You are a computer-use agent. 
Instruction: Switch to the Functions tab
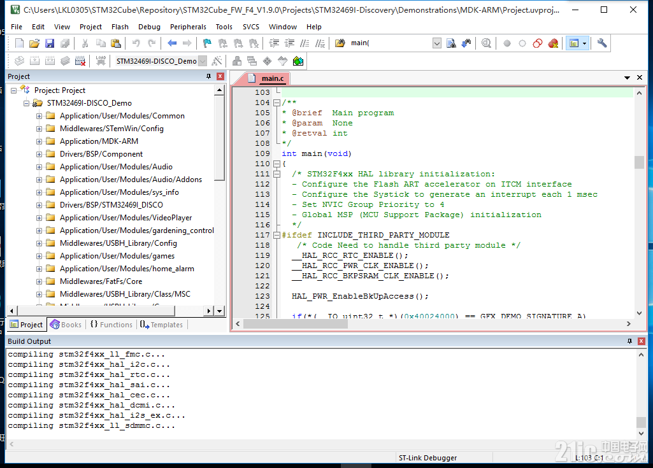click(111, 324)
